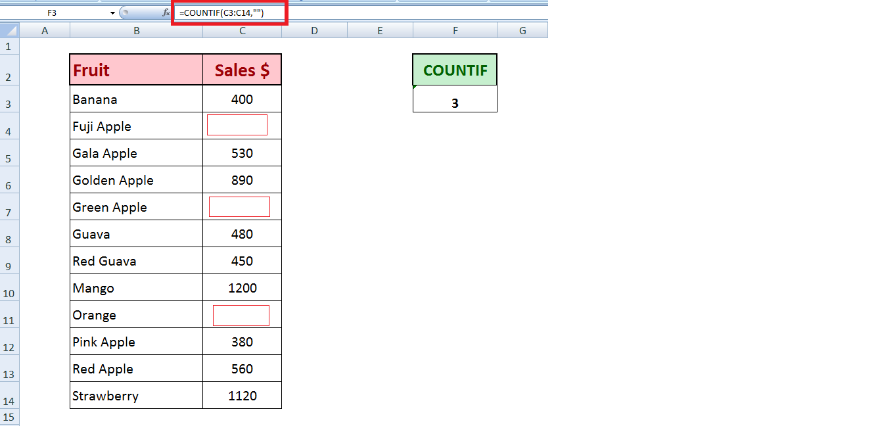Screen dimensions: 878x426
Task: Select the green COUNTIF header cell
Action: (455, 70)
